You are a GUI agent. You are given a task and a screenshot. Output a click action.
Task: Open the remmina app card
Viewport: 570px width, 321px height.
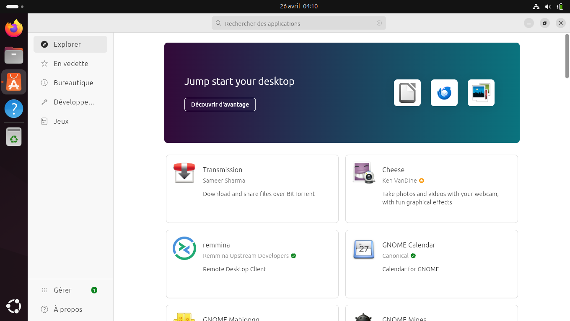click(252, 264)
